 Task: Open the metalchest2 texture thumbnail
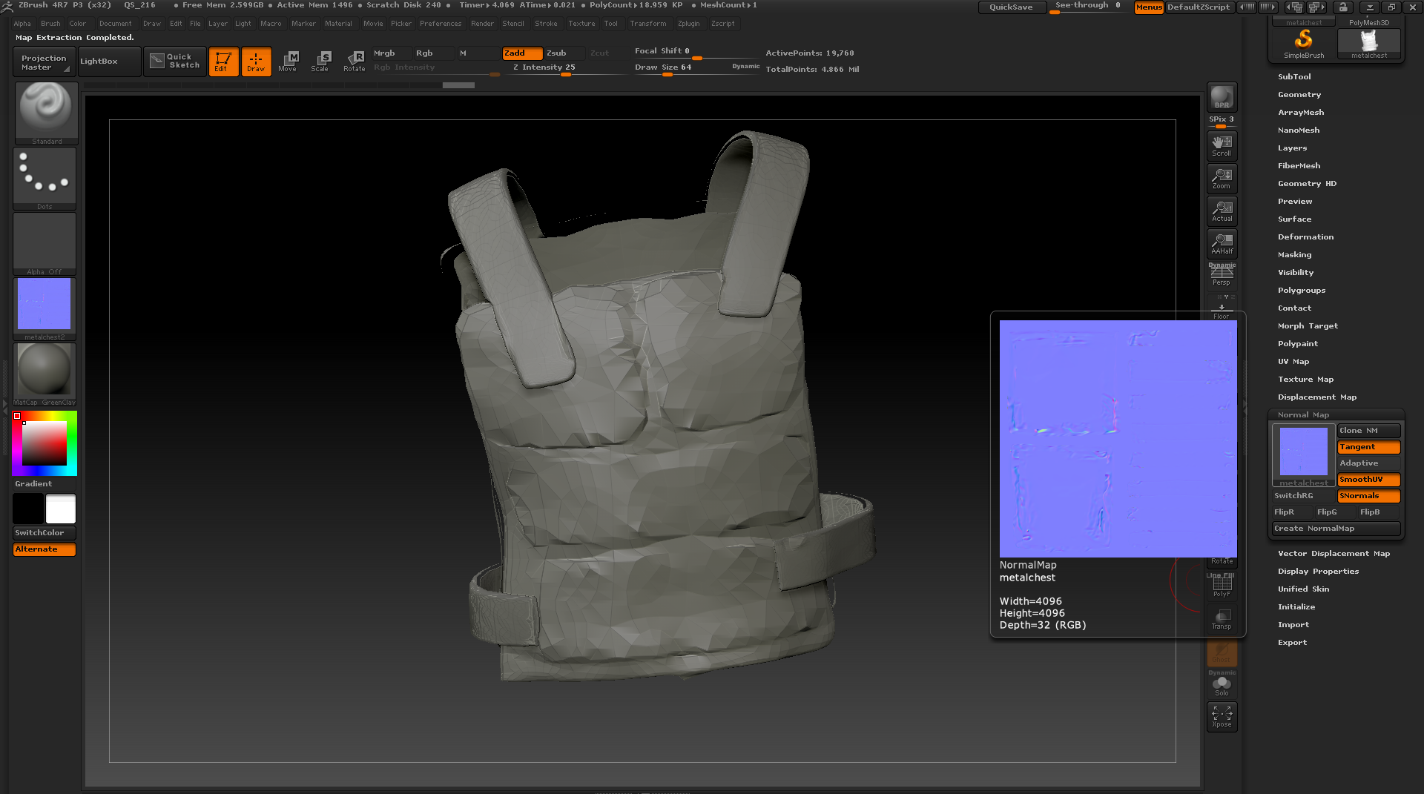click(44, 309)
